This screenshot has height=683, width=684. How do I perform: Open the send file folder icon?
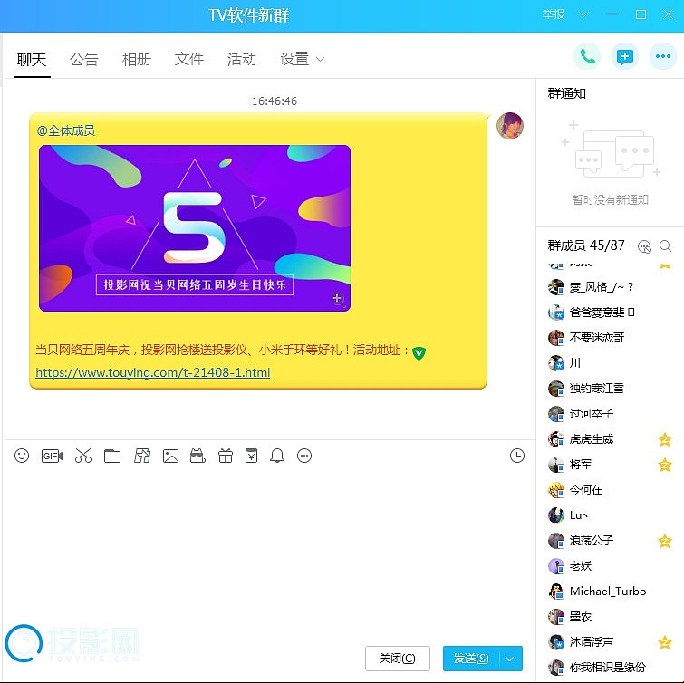pyautogui.click(x=112, y=456)
